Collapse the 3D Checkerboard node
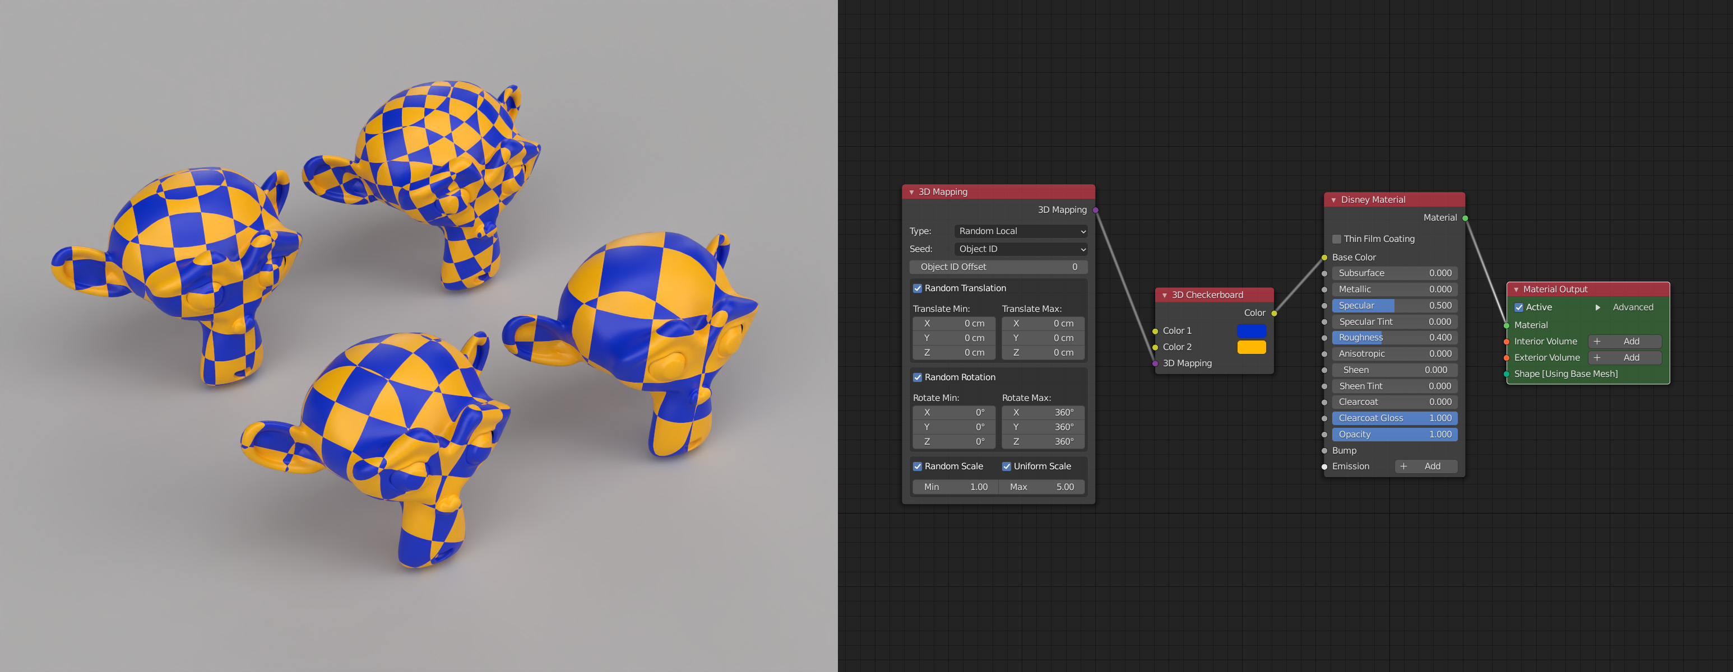 coord(1165,295)
